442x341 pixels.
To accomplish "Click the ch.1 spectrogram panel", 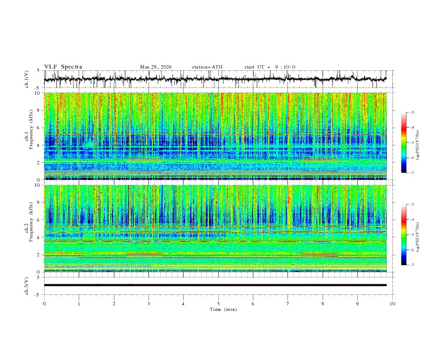I will coord(215,136).
